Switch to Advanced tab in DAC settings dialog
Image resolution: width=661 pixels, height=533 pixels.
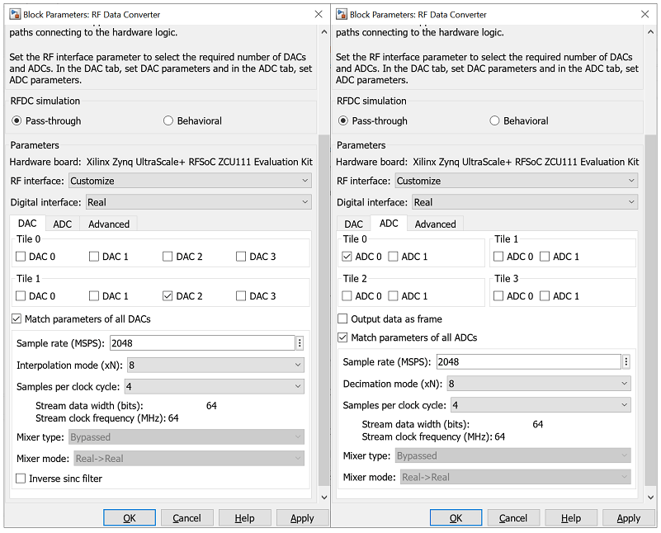tap(109, 224)
